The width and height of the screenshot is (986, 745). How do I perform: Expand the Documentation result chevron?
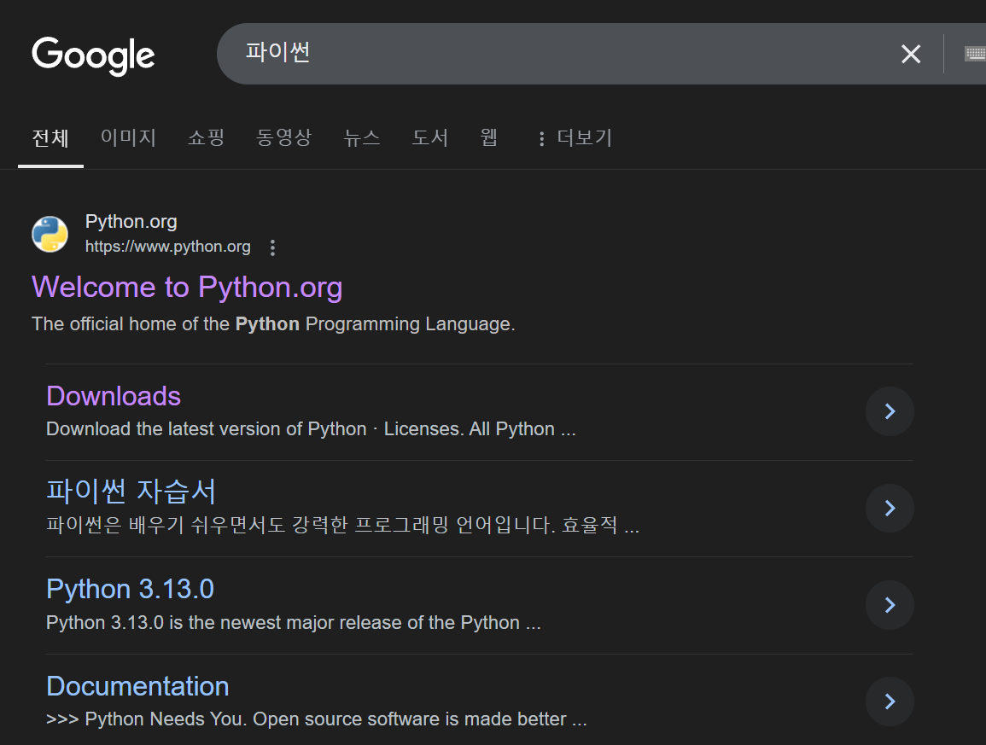(890, 701)
